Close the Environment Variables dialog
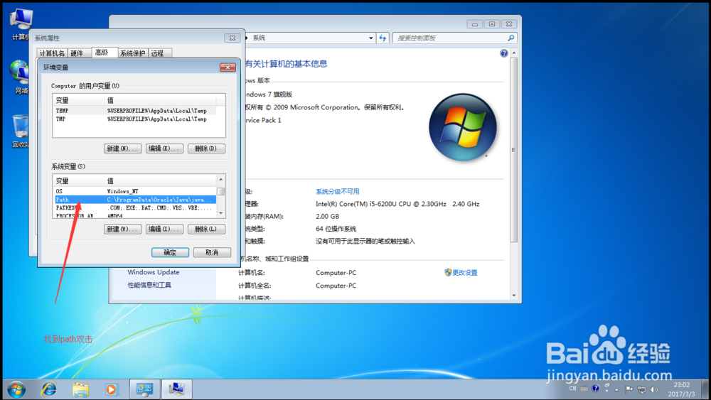711x400 pixels. [x=228, y=67]
